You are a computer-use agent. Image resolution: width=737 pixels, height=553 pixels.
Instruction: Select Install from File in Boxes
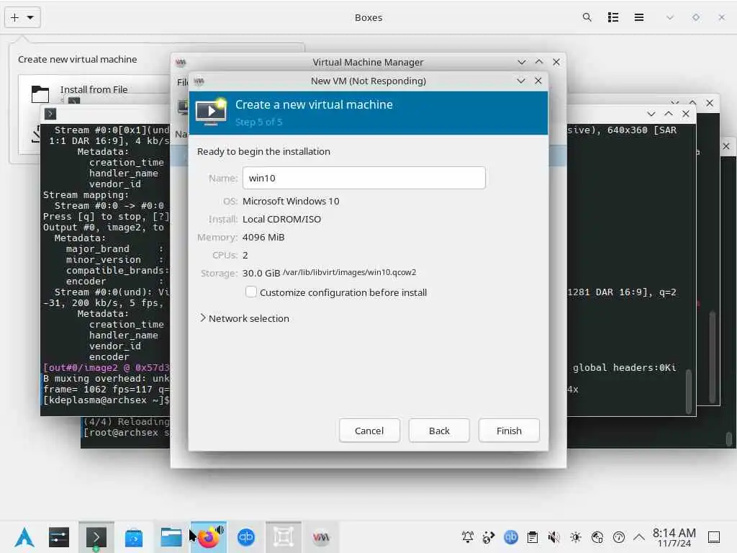click(94, 89)
